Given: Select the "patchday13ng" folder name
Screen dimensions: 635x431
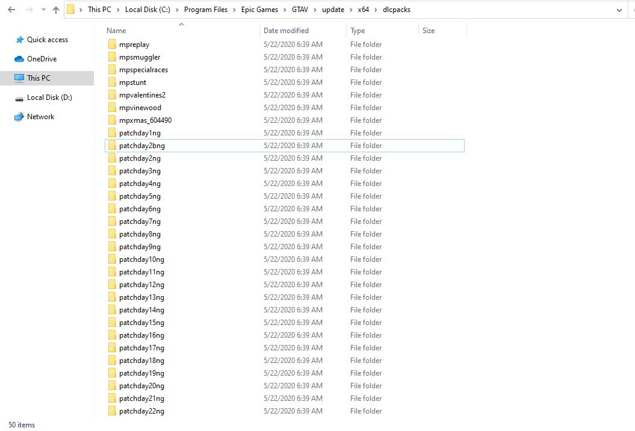Looking at the screenshot, I should click(x=141, y=297).
